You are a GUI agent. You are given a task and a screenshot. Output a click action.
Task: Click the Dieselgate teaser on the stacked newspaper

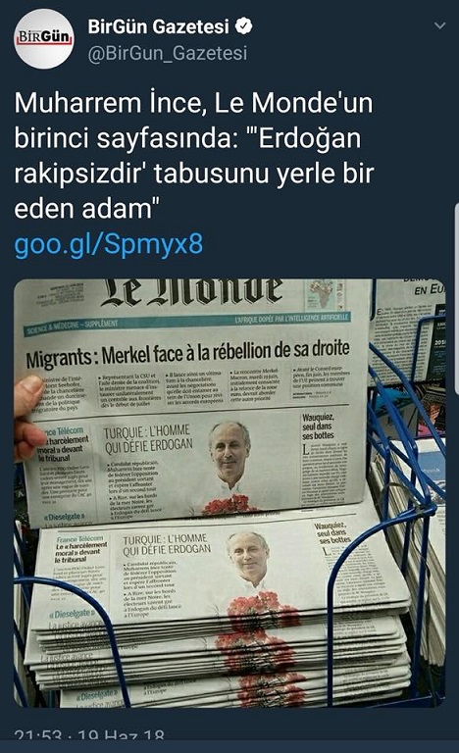pos(73,614)
